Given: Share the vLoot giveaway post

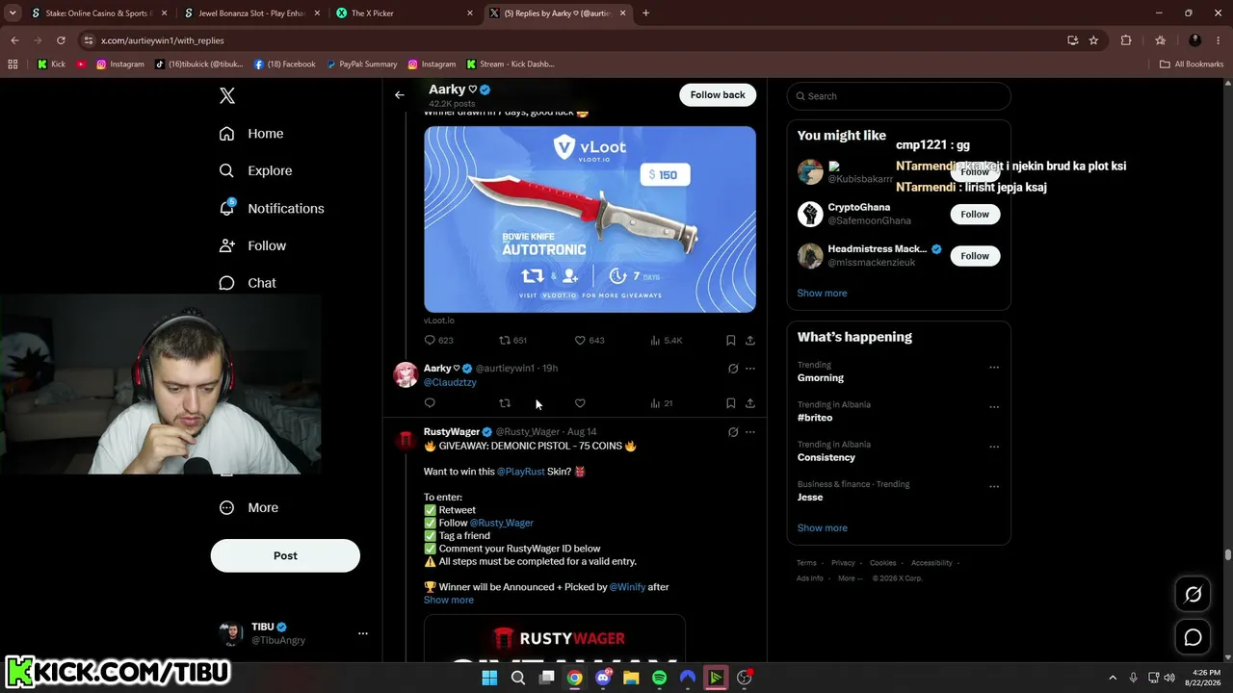Looking at the screenshot, I should click(x=750, y=340).
